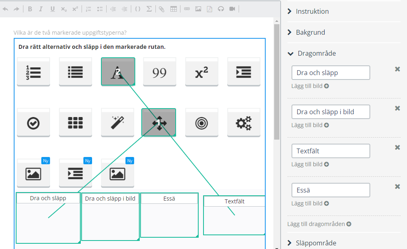Remove the 'Essä' drag area
This screenshot has height=249, width=407.
tap(397, 186)
